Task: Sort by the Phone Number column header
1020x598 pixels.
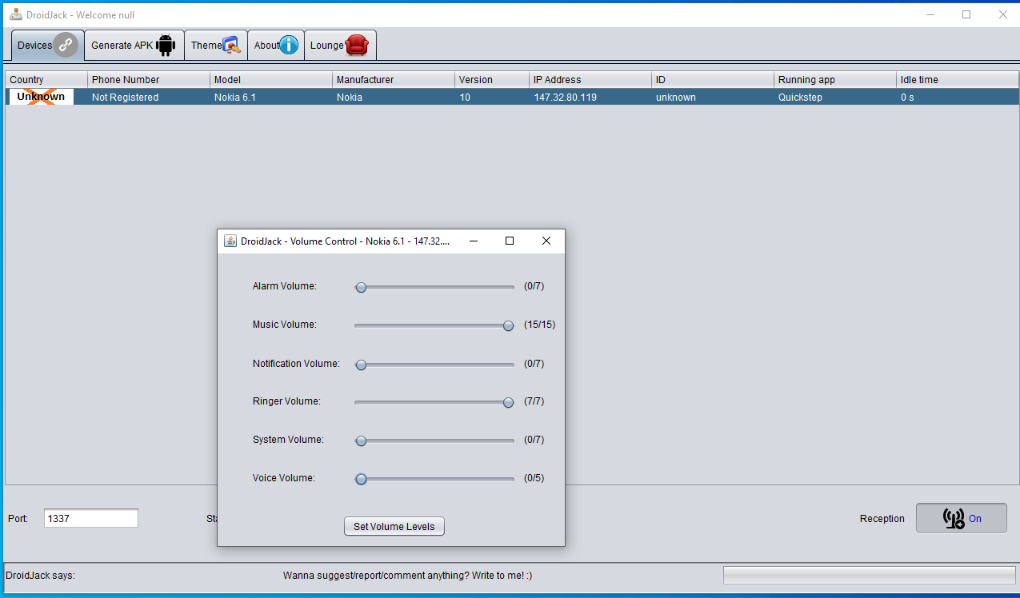Action: point(149,80)
